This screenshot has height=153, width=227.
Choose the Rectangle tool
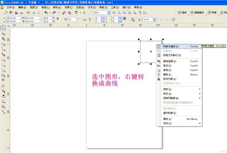pos(3,60)
